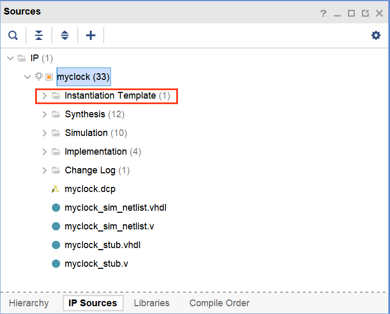This screenshot has height=314, width=390.
Task: Collapse the myclock IP node
Action: pyautogui.click(x=27, y=77)
